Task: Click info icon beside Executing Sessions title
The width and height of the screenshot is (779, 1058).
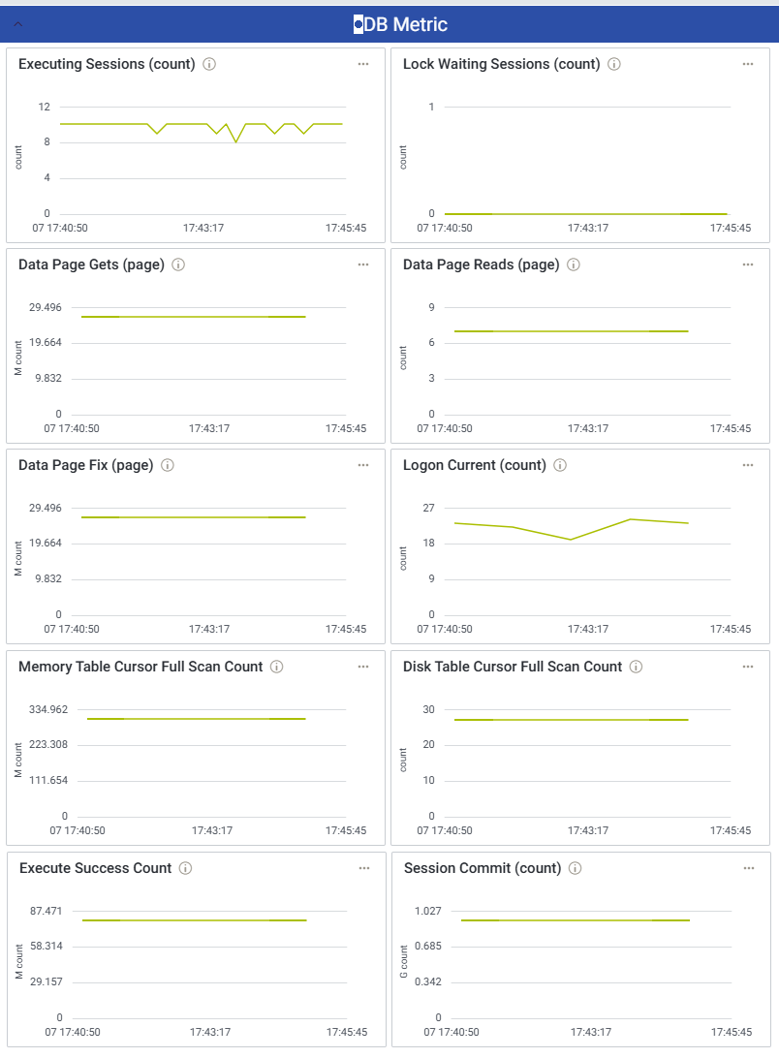Action: pyautogui.click(x=209, y=64)
